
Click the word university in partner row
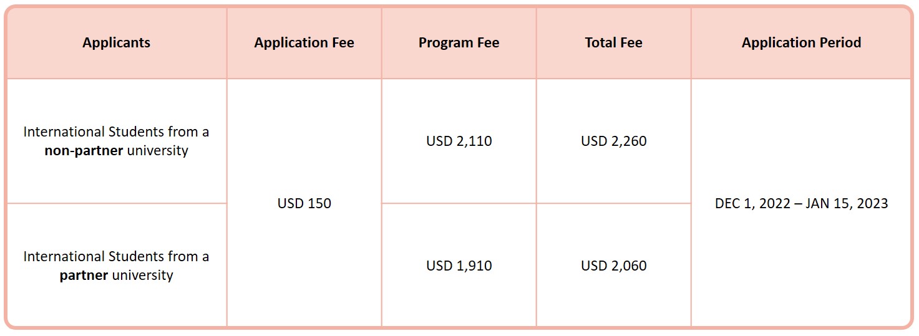click(x=142, y=276)
